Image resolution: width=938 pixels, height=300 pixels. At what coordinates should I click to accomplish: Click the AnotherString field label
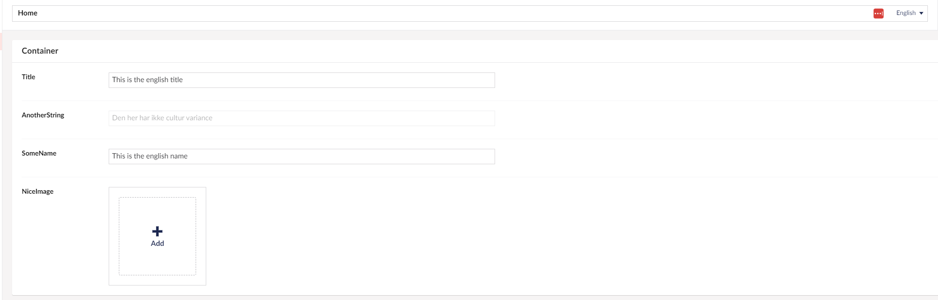point(43,115)
